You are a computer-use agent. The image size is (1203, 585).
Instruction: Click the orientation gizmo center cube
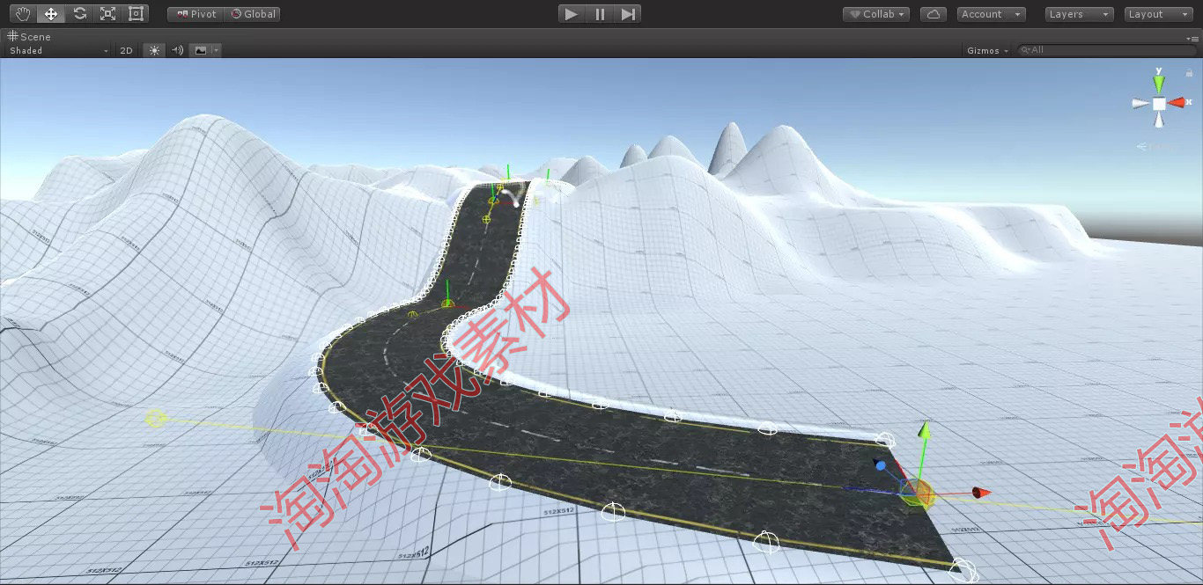click(1159, 104)
